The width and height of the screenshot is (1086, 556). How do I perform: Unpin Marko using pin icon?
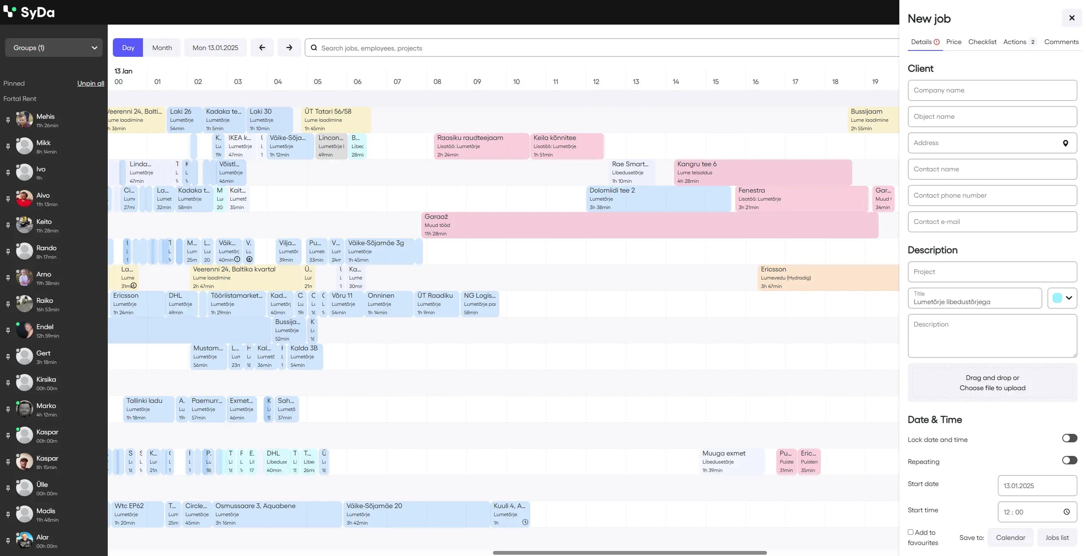click(x=8, y=409)
